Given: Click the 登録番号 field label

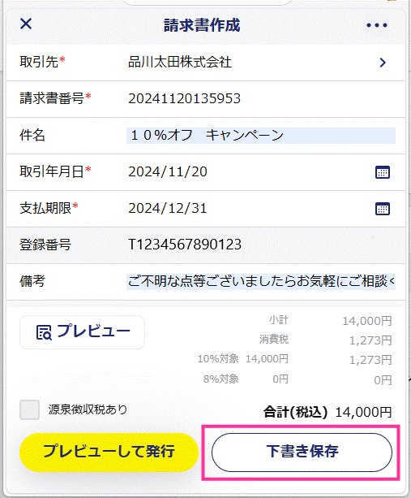Looking at the screenshot, I should (45, 245).
